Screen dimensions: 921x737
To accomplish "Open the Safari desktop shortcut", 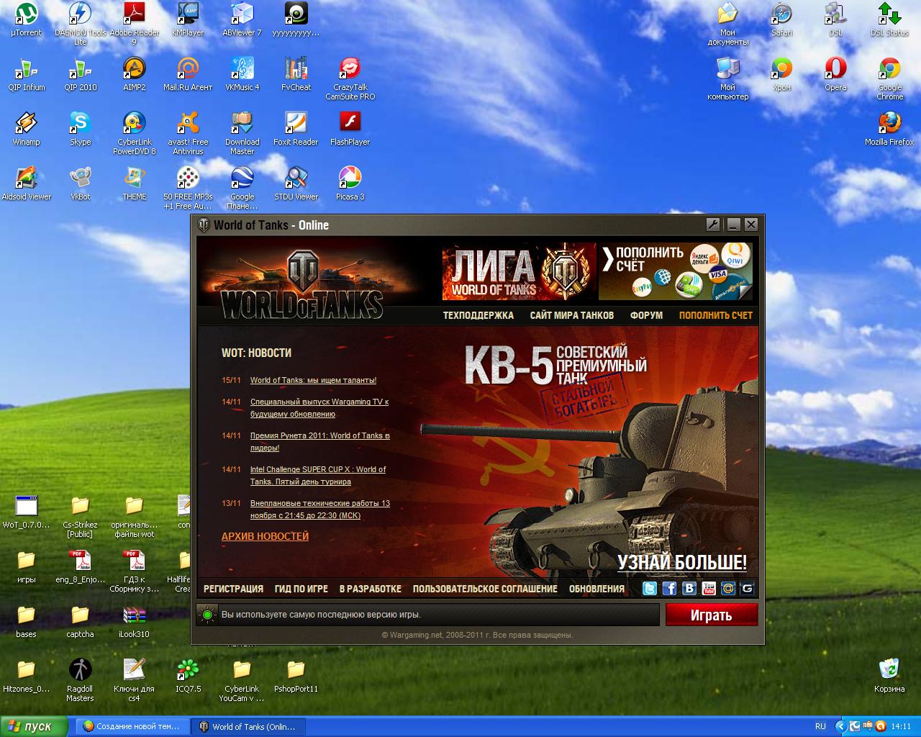I will (x=781, y=19).
